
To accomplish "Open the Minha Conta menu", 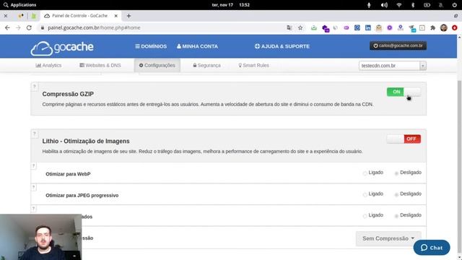I will [x=197, y=46].
